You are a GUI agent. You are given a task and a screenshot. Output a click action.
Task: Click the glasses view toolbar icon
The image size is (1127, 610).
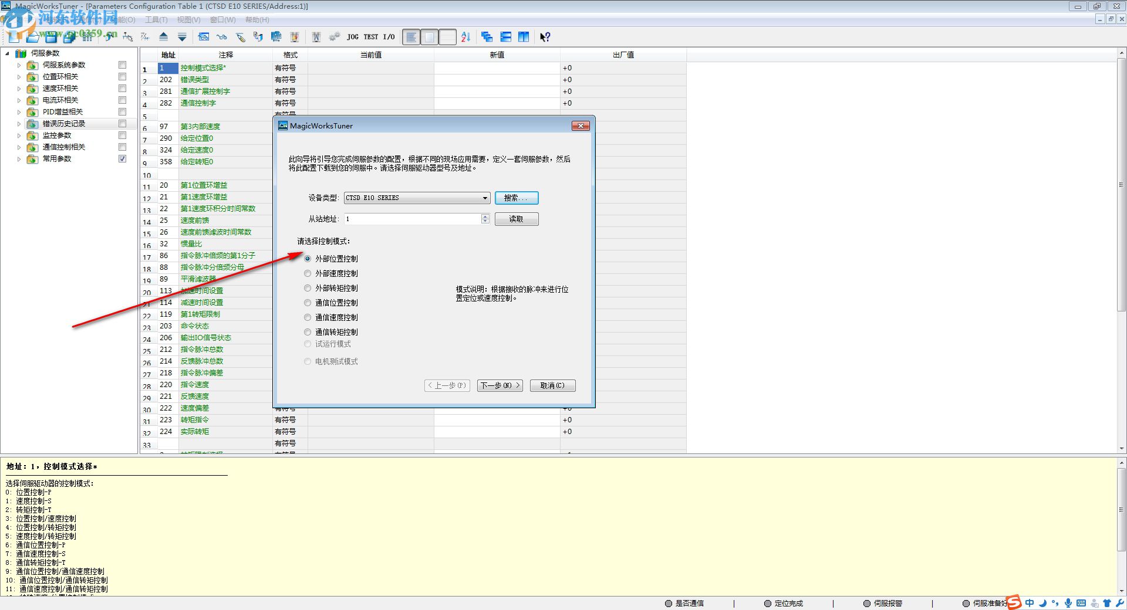click(222, 37)
